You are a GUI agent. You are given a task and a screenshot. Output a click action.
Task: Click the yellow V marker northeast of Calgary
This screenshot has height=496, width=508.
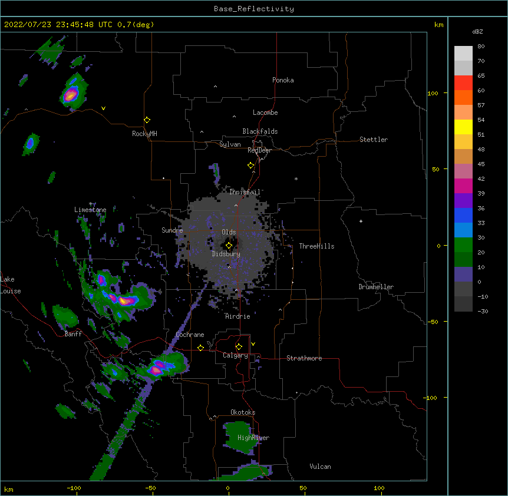tap(253, 344)
